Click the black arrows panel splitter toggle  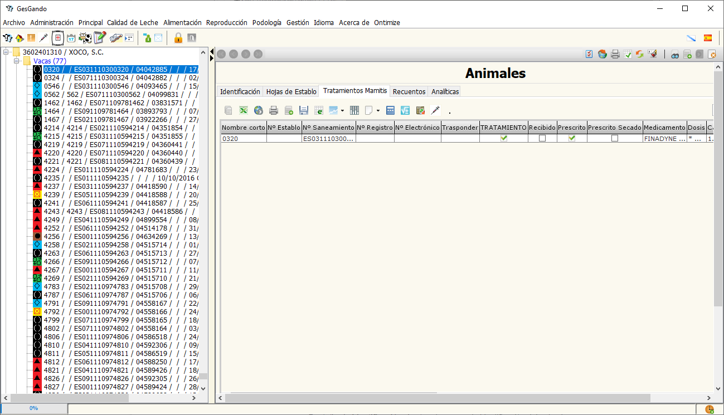(x=212, y=55)
